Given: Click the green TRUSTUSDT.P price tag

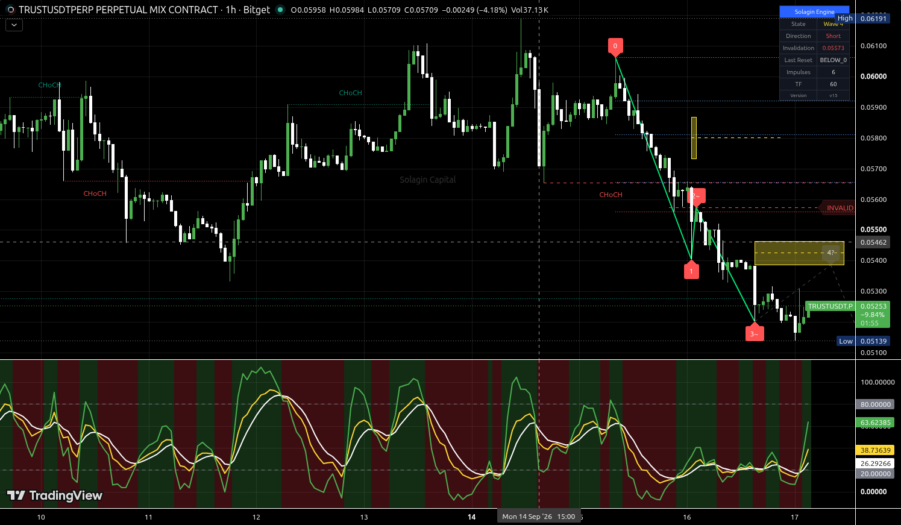Looking at the screenshot, I should (830, 306).
